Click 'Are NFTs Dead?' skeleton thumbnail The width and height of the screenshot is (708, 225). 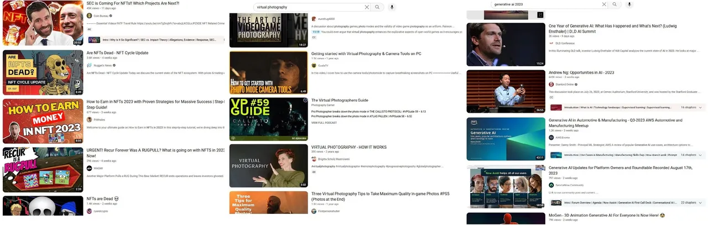tap(43, 72)
